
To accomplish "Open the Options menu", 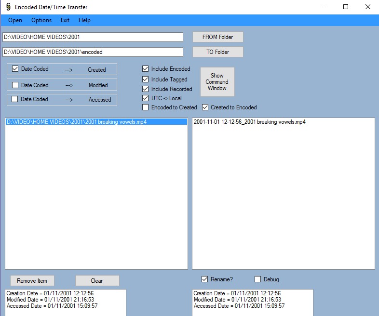I will [x=41, y=20].
